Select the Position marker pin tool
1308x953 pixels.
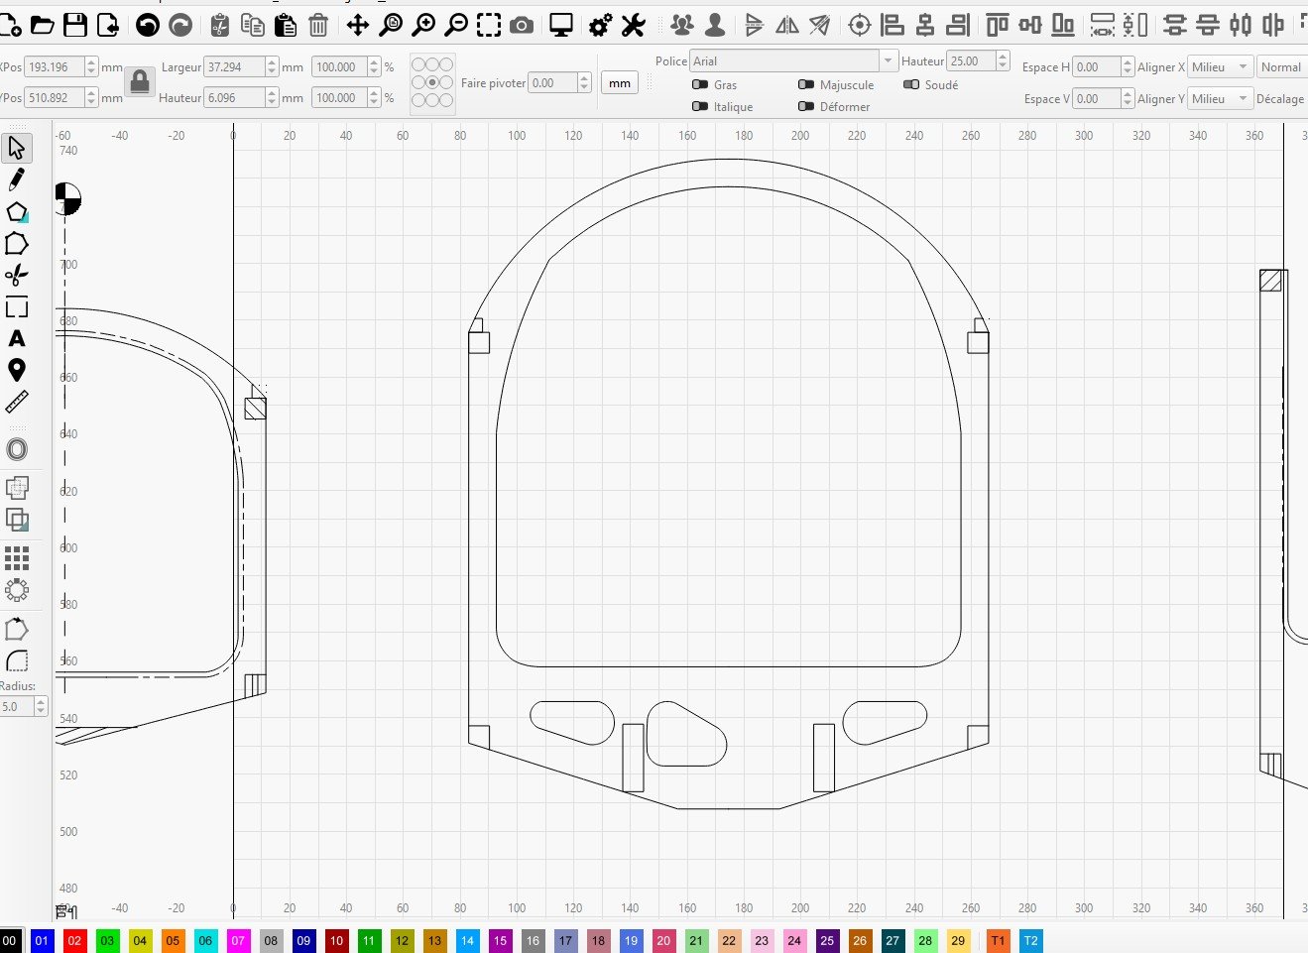tap(17, 370)
